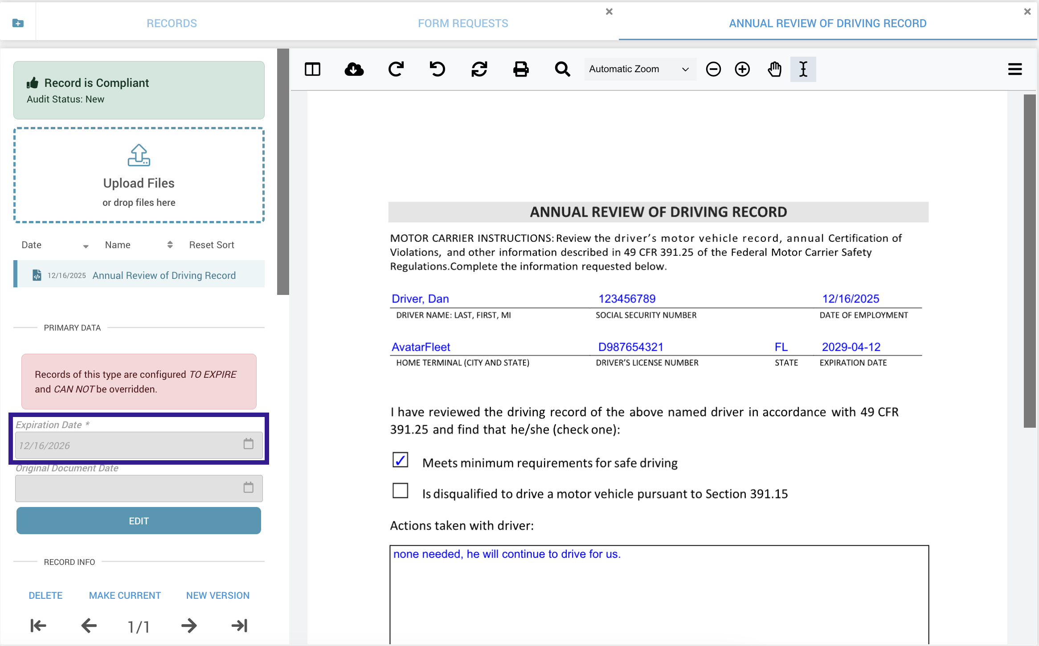Select the hand pan tool
The image size is (1039, 646).
774,69
